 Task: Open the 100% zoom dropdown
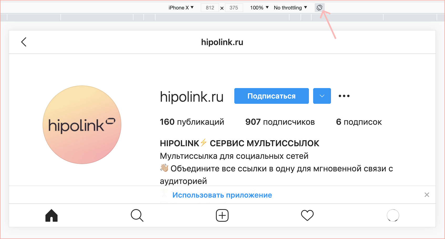(259, 8)
